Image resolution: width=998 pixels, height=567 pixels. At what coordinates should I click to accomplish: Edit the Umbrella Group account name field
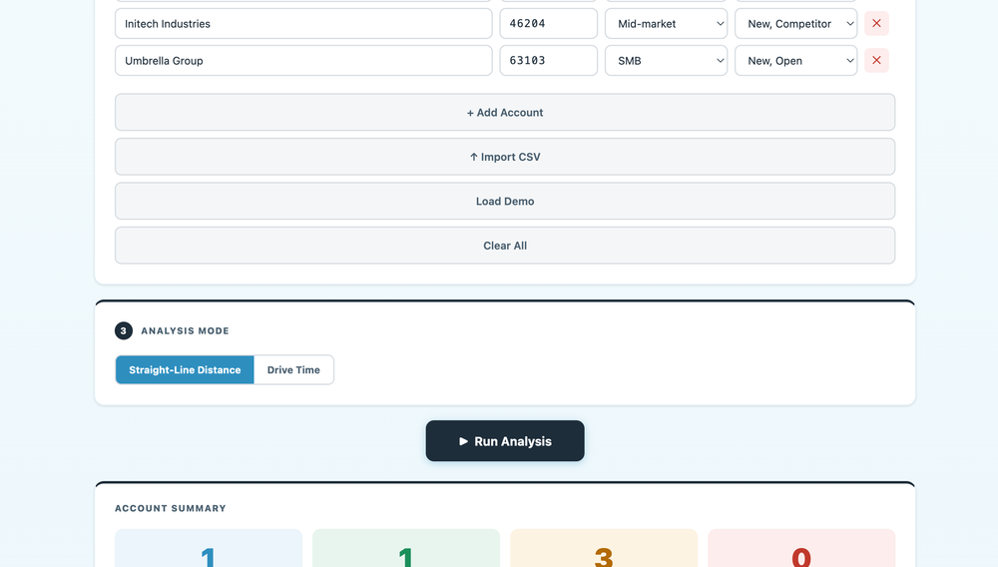point(303,61)
